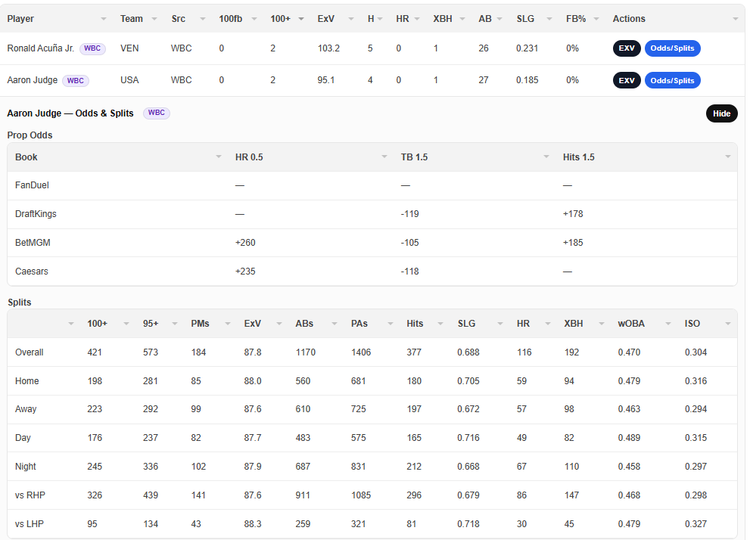Open the 100+ top table column dropdown arrow

pos(301,19)
